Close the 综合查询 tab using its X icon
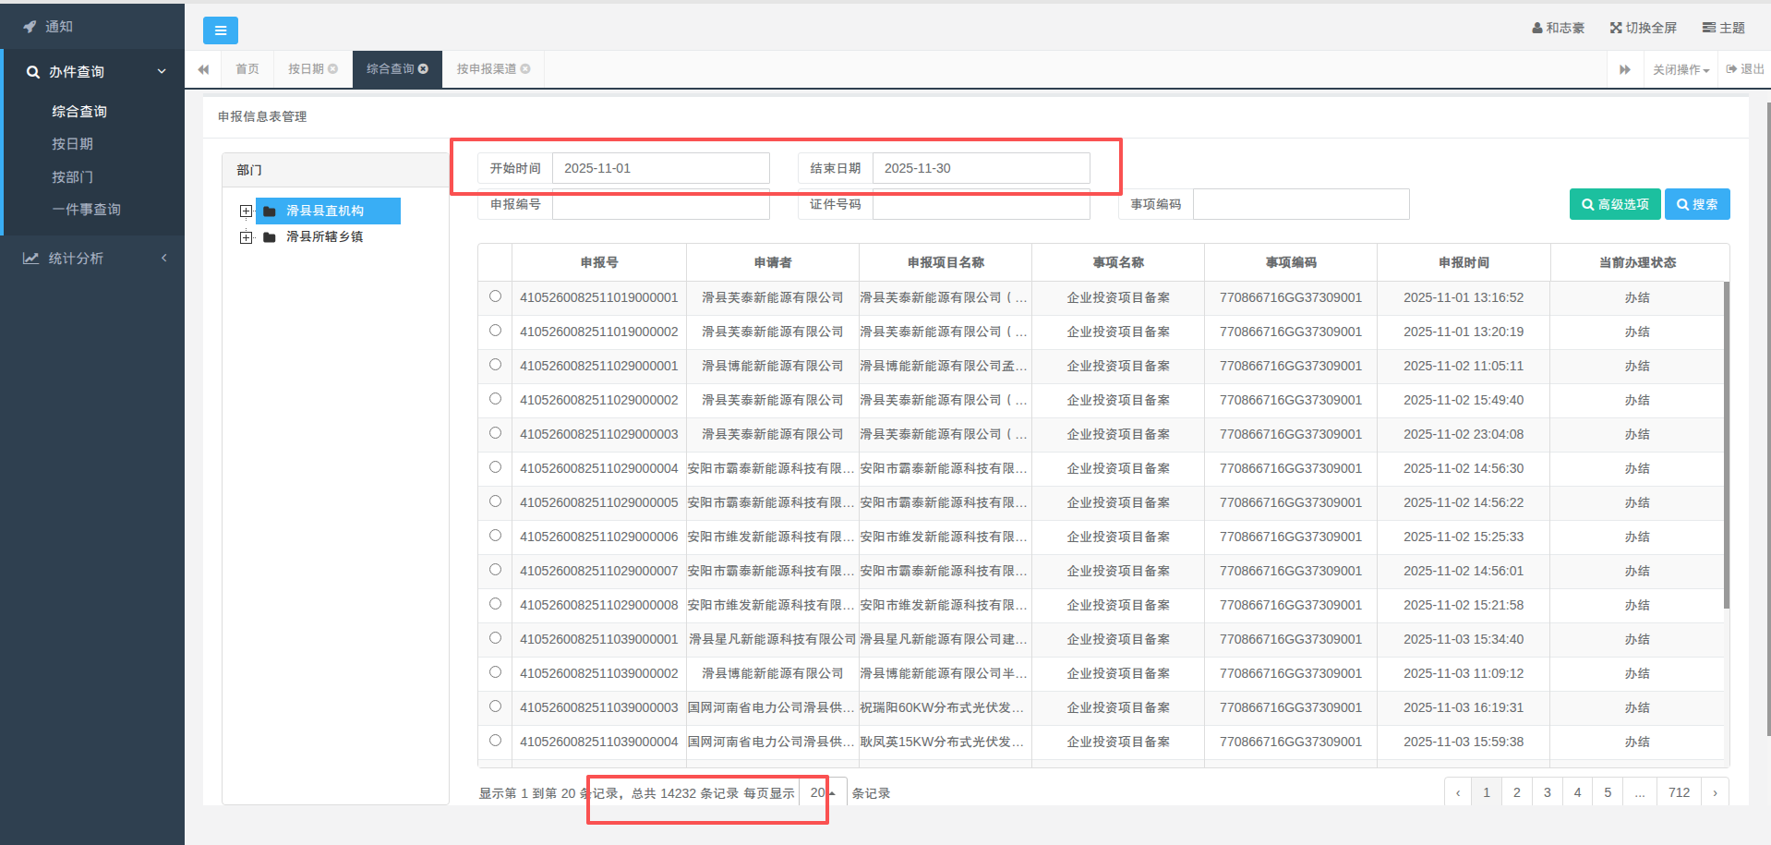 423,68
